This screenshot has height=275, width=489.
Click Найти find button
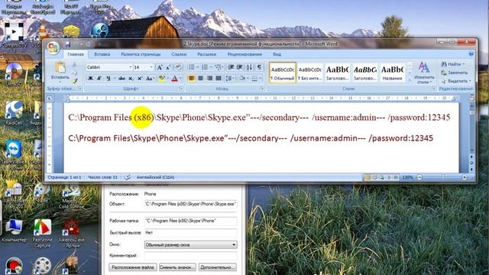(453, 64)
